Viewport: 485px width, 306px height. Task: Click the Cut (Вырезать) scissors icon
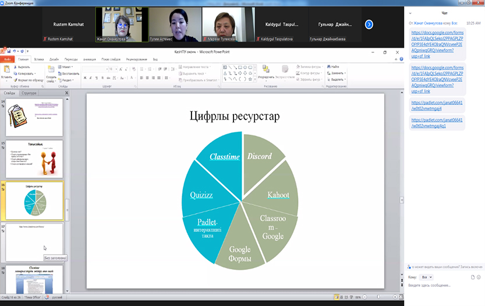point(16,68)
